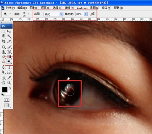Image resolution: width=152 pixels, height=134 pixels.
Task: Change the screen mode button
Action: [7, 105]
